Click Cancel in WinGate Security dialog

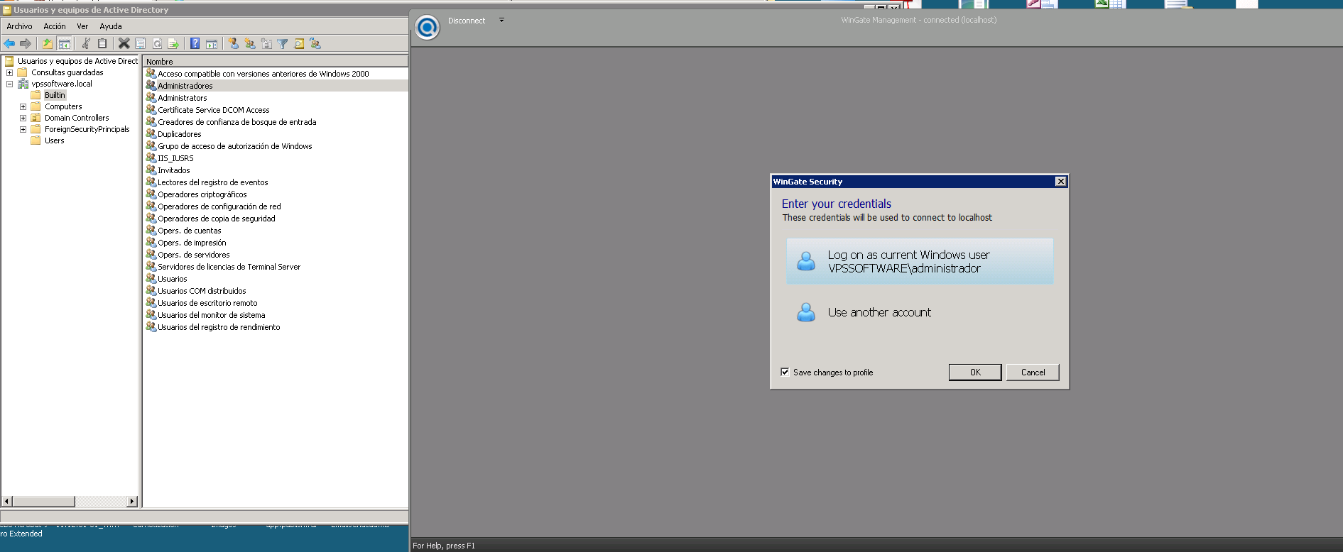(1033, 372)
